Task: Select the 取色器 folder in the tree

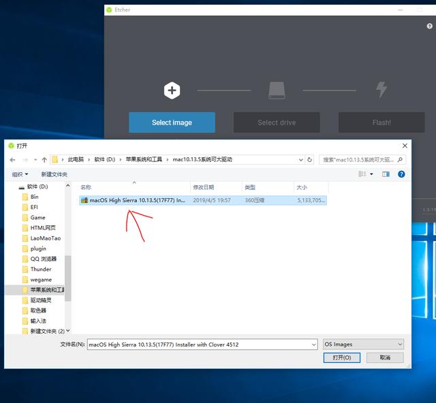Action: [x=38, y=310]
